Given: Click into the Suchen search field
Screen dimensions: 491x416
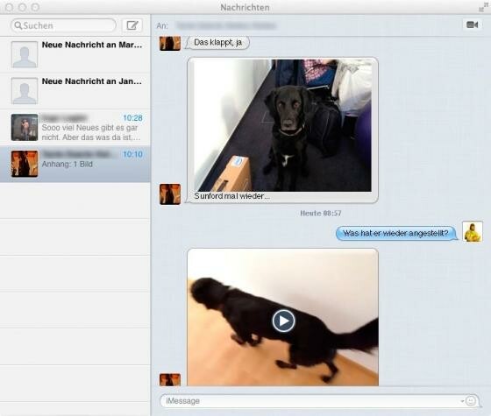Looking at the screenshot, I should point(64,25).
